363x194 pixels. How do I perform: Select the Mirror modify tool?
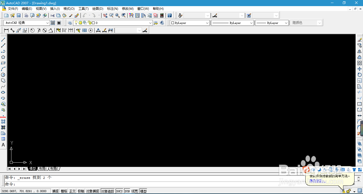click(x=360, y=51)
